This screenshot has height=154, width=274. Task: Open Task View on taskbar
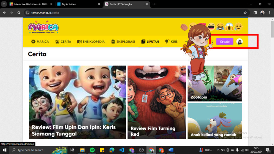coord(72,150)
